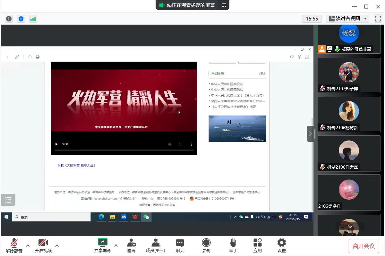Click the video progress bar
The width and height of the screenshot is (385, 256).
(124, 150)
